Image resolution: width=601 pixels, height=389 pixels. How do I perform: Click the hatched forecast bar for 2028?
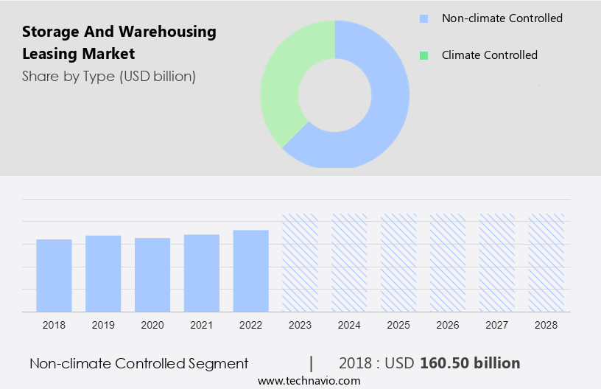pyautogui.click(x=546, y=262)
